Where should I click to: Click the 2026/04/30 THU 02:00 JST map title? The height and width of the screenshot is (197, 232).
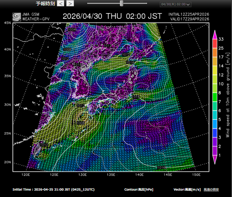[x=112, y=16]
